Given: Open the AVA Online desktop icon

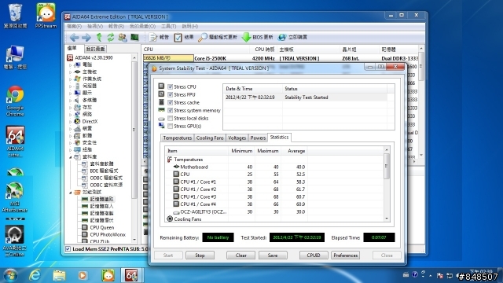Looking at the screenshot, I should coord(14,241).
